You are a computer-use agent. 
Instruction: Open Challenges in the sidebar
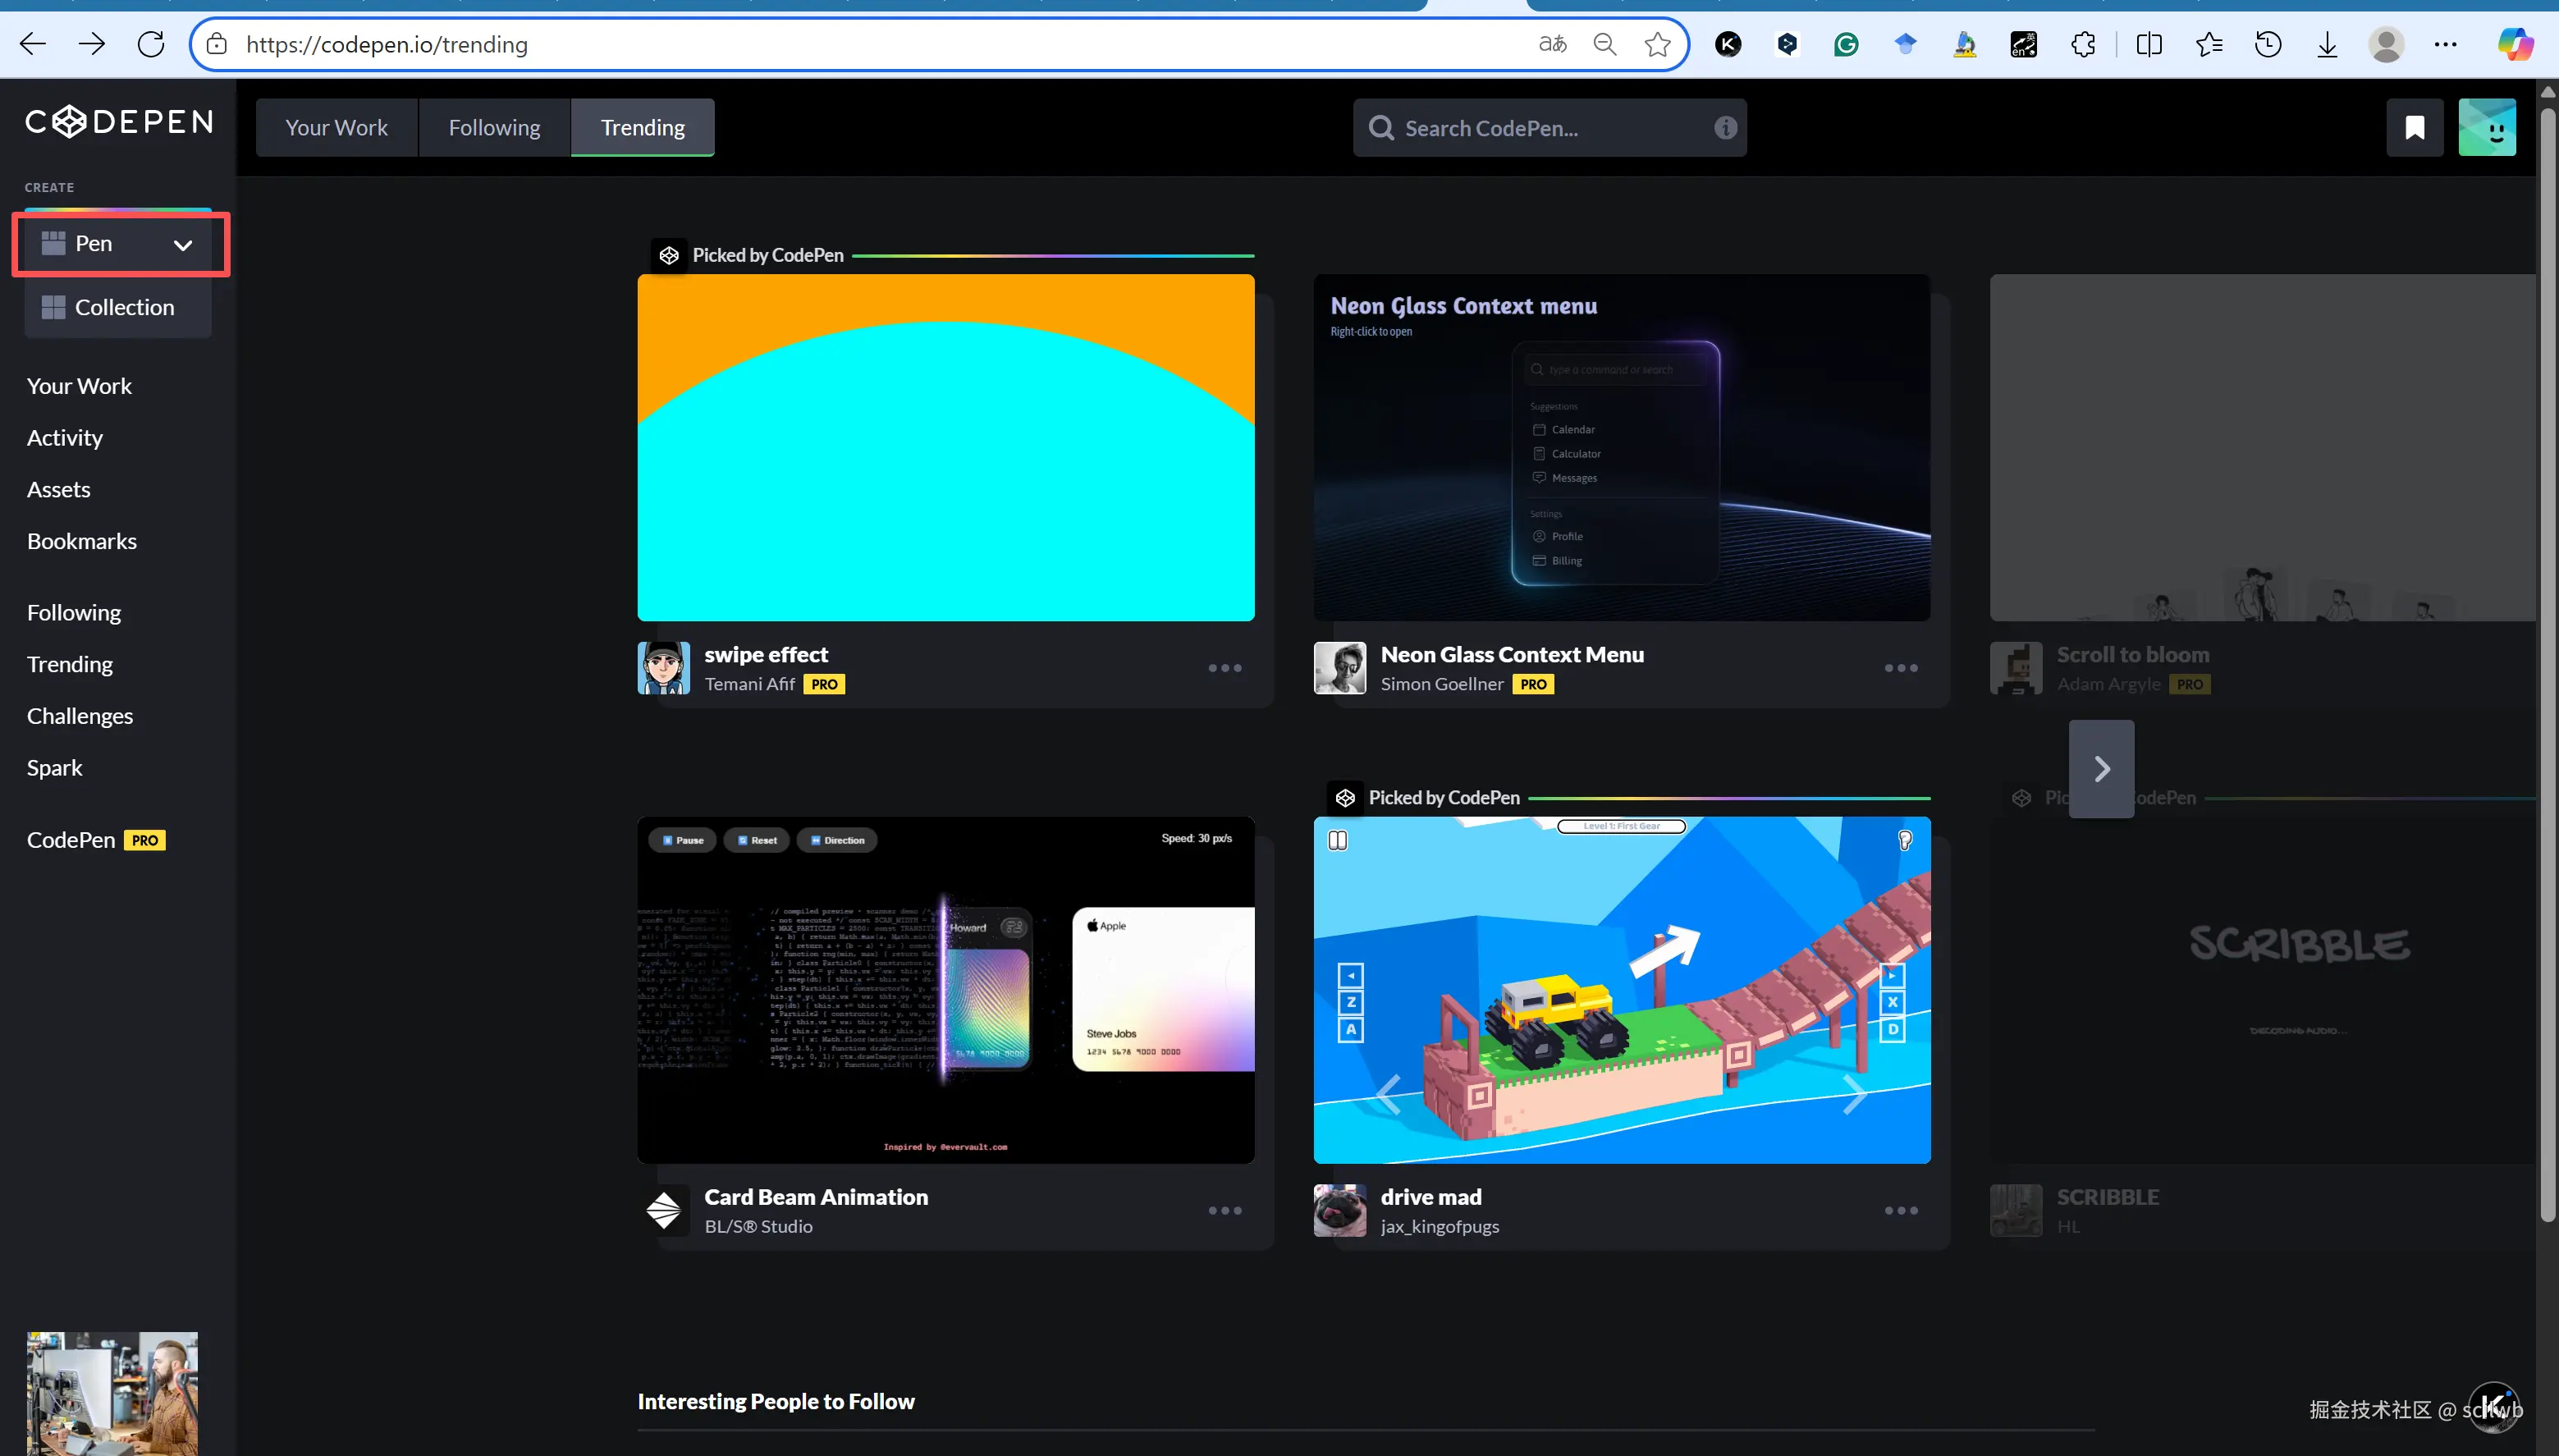click(x=80, y=716)
